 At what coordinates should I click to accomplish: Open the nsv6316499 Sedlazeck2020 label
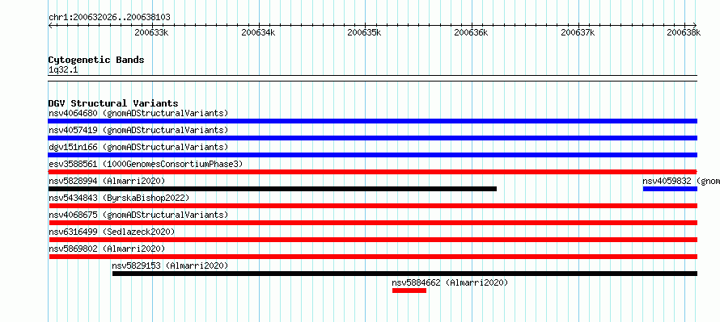pos(112,232)
